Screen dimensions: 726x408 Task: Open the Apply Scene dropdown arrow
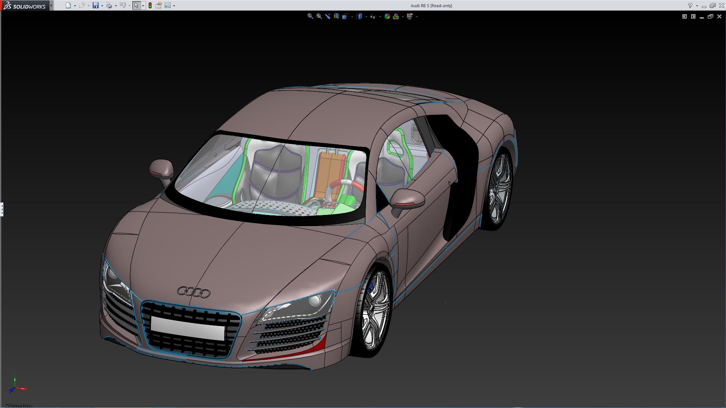pos(403,17)
